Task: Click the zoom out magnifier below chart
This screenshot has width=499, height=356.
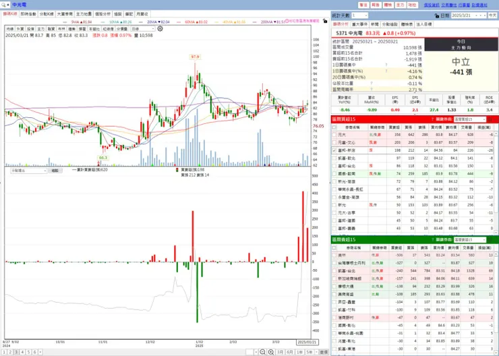Action: click(262, 352)
